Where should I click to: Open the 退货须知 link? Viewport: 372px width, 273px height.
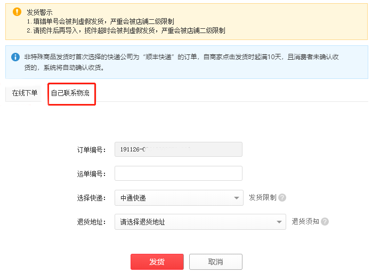pos(305,221)
